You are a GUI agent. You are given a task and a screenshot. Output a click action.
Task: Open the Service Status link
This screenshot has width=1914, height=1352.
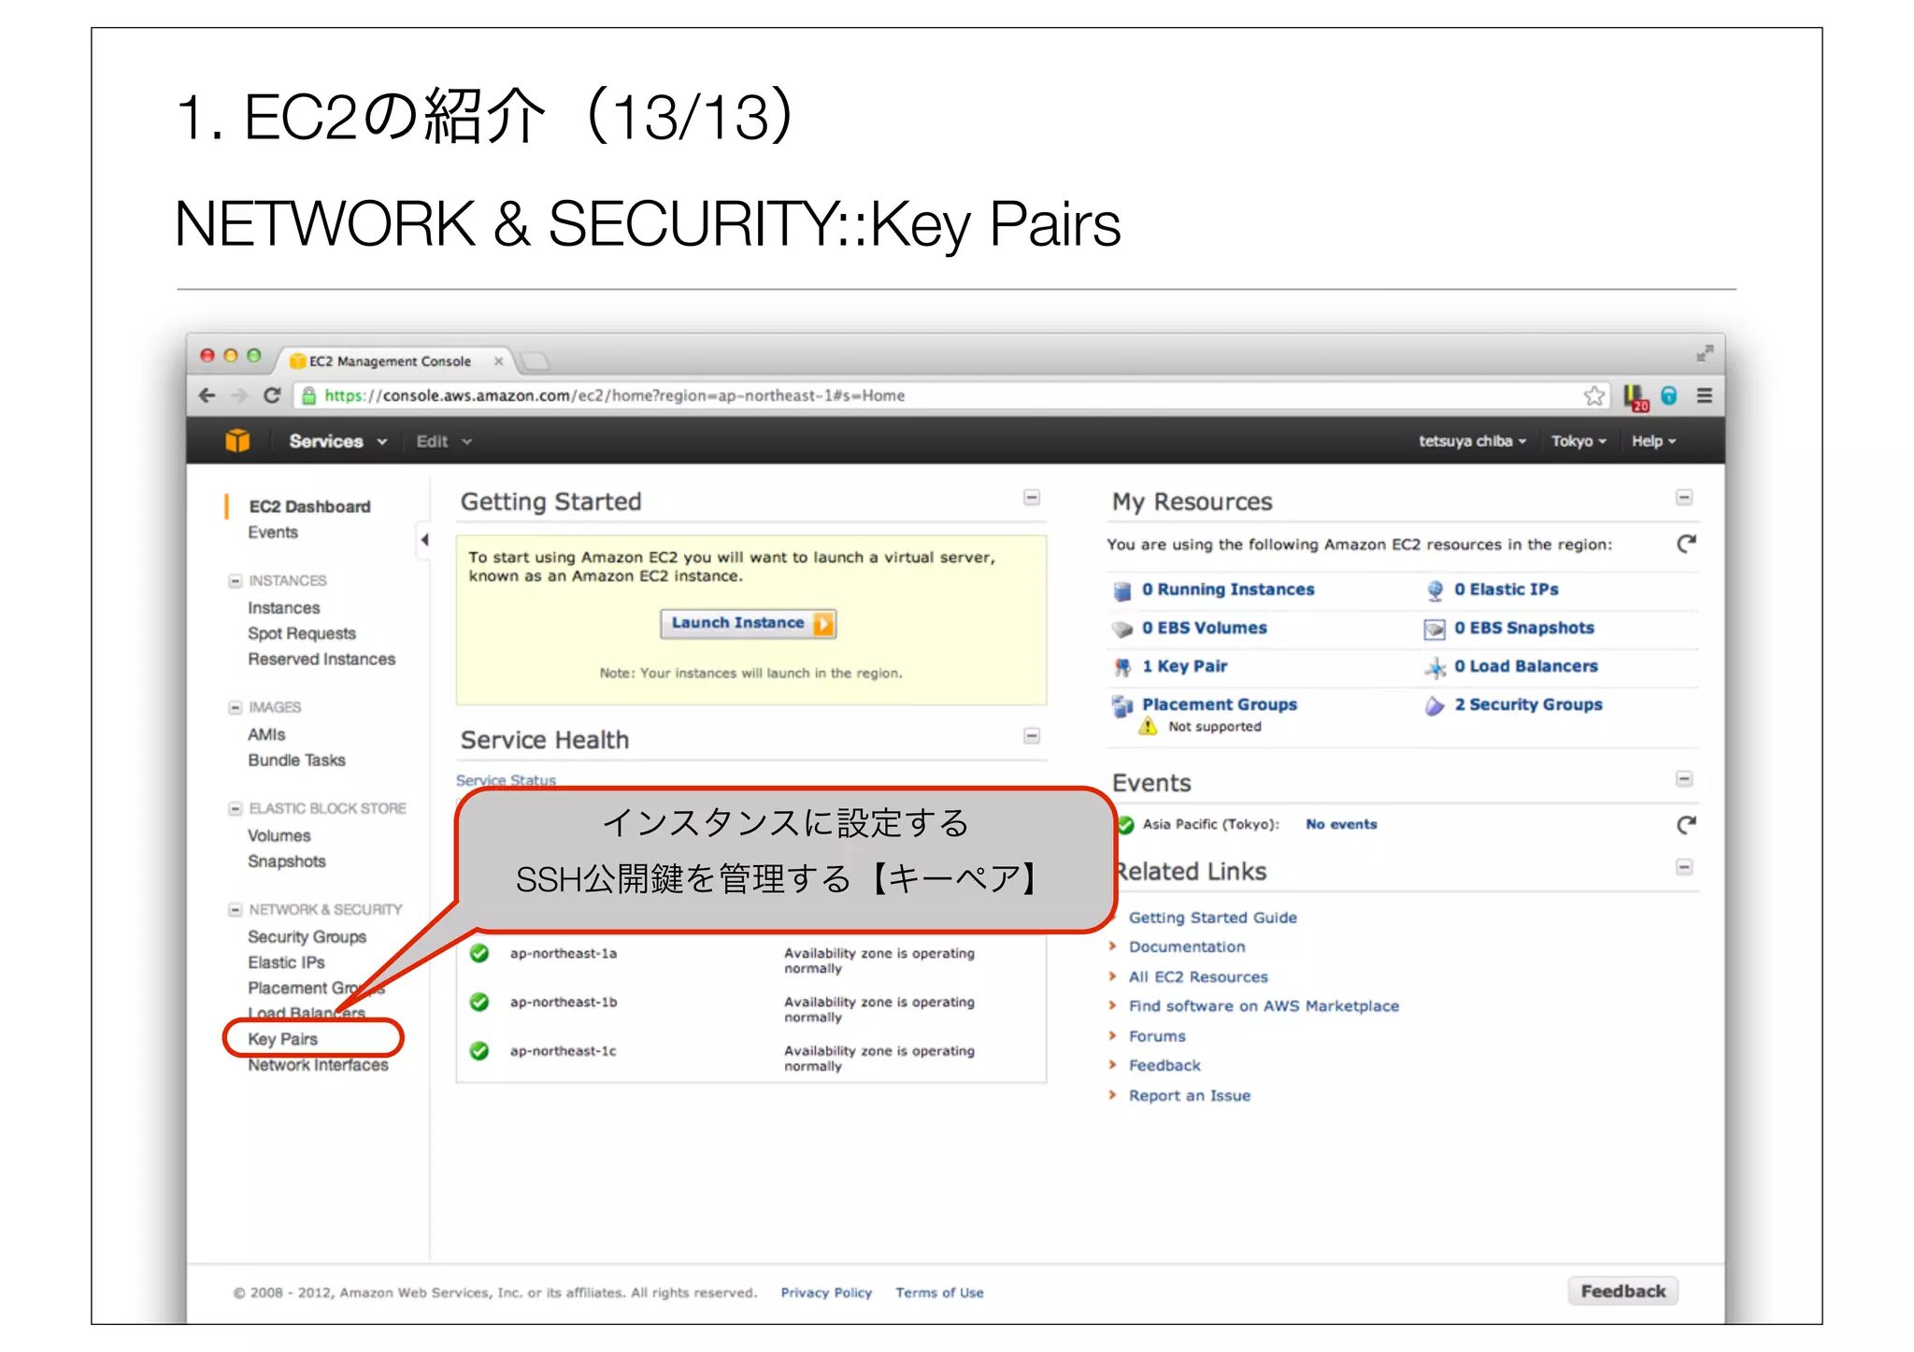point(506,780)
